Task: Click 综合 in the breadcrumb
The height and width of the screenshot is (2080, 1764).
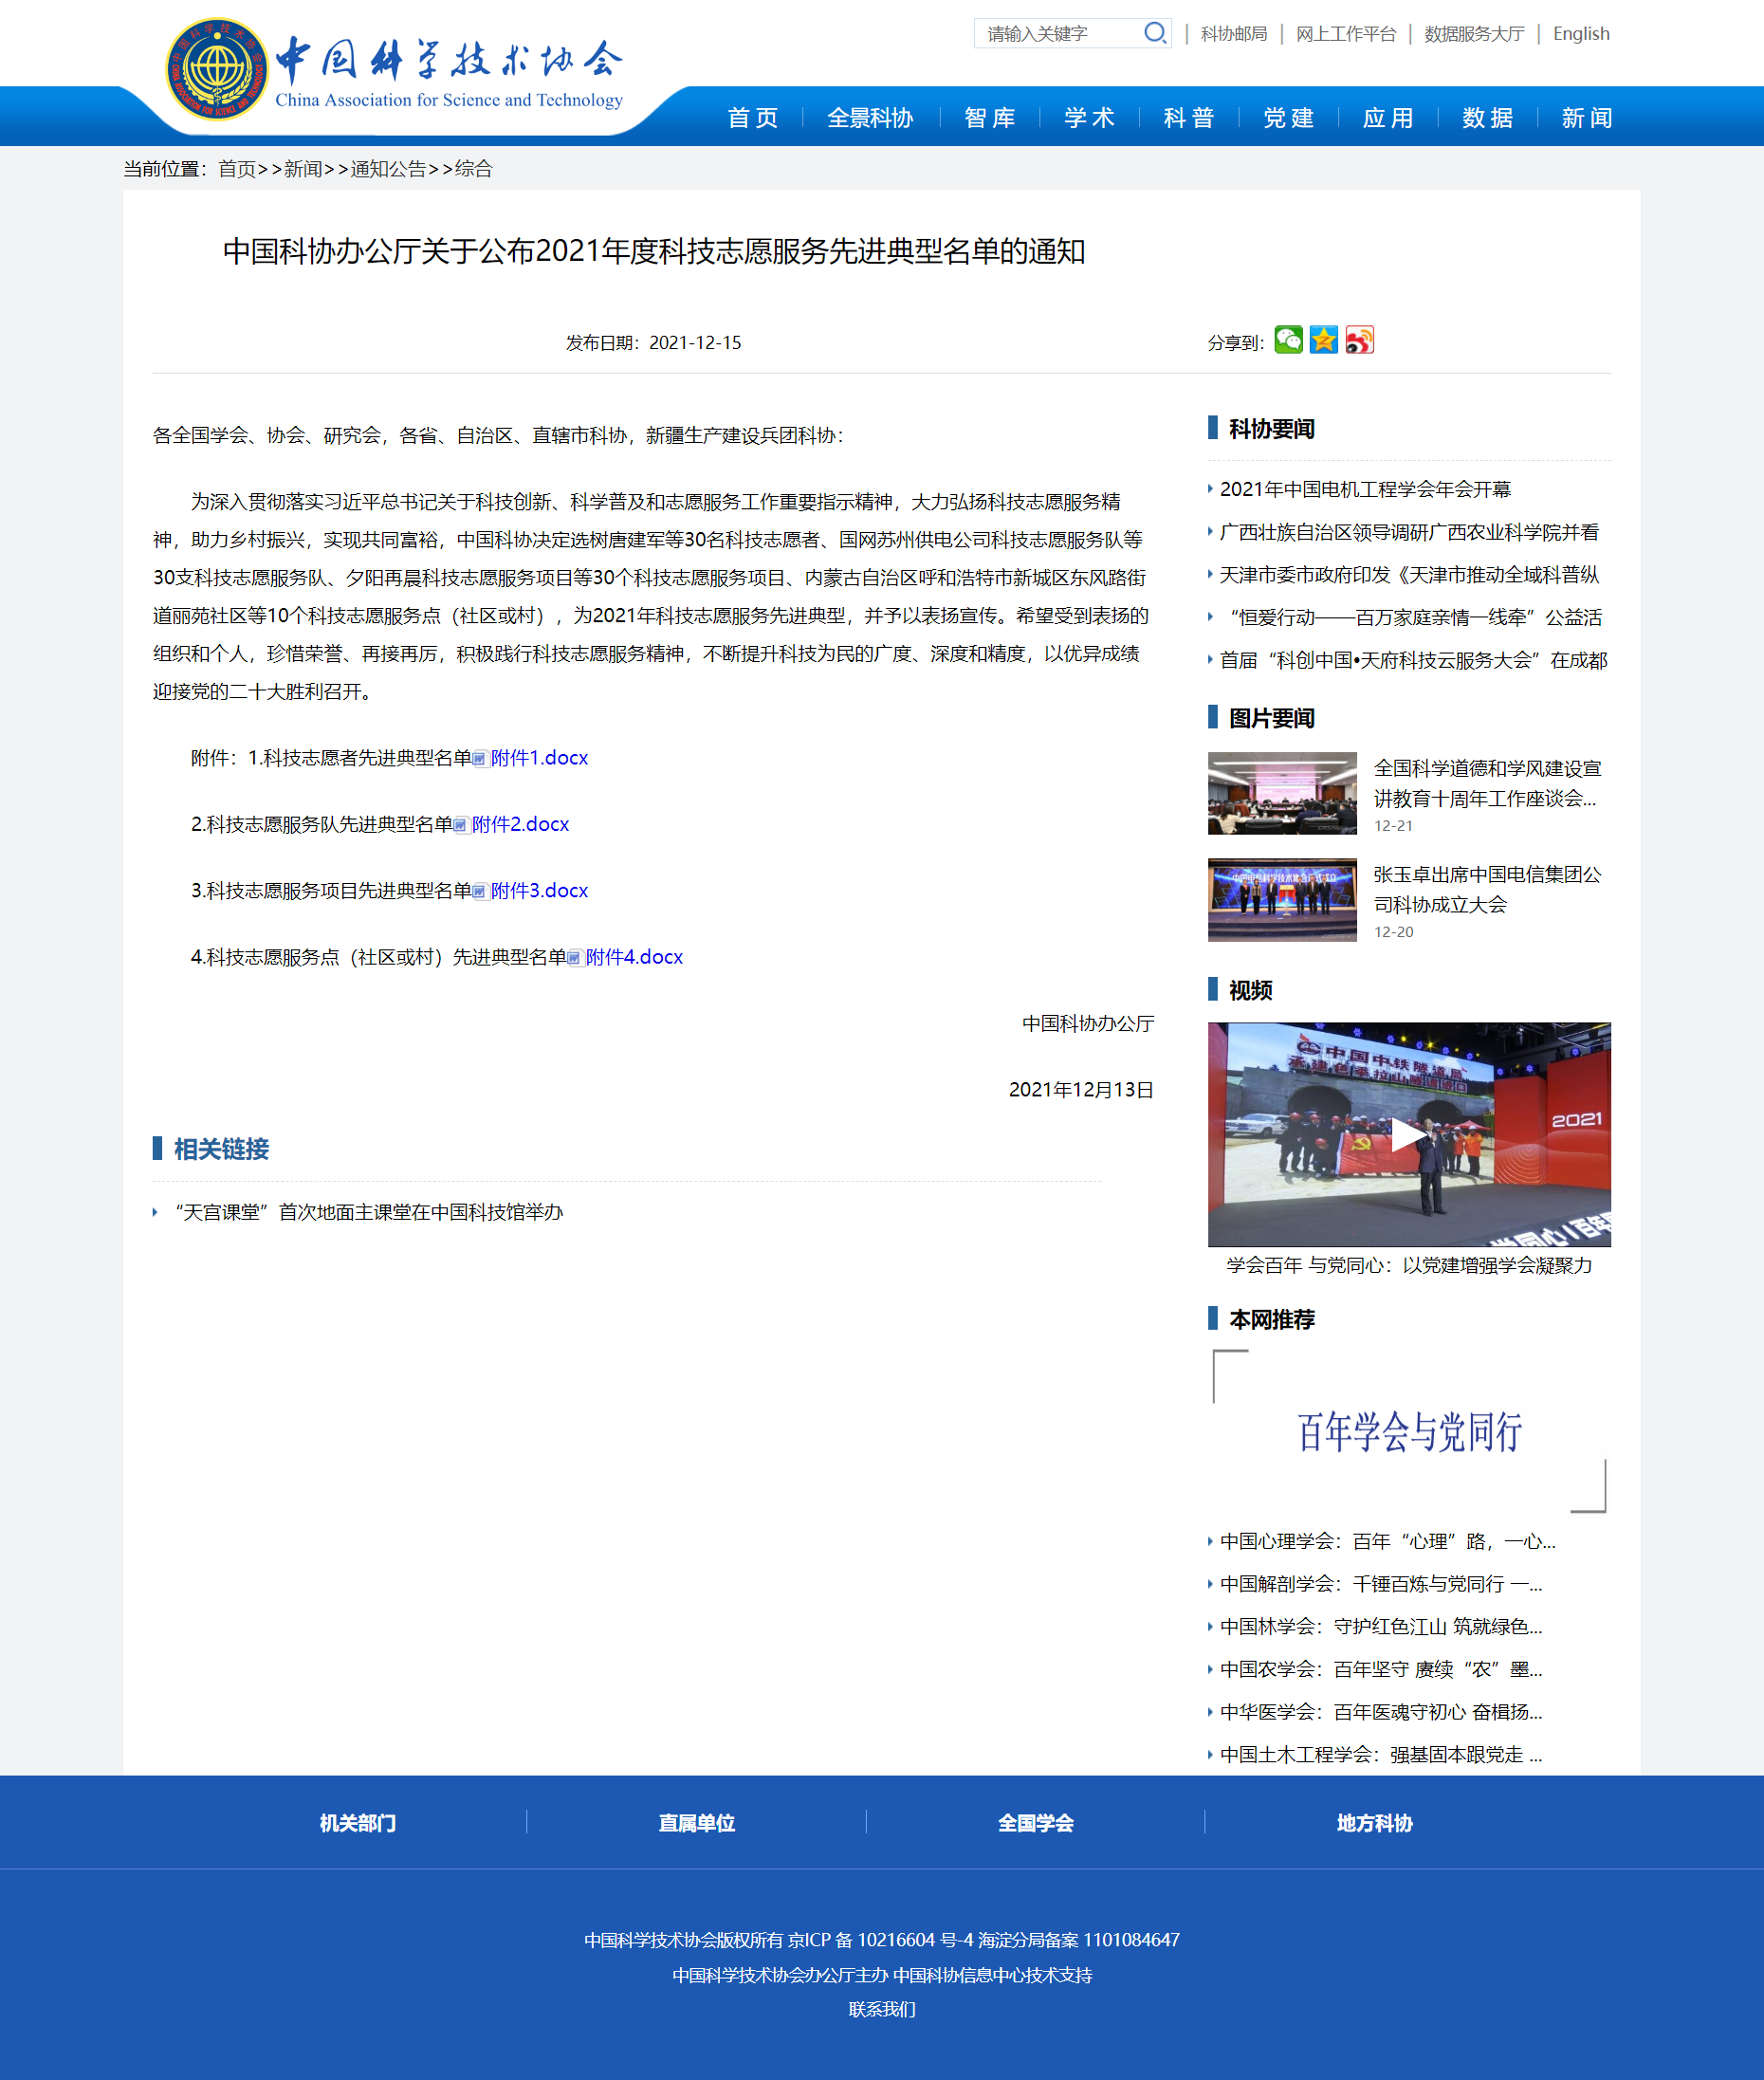Action: pyautogui.click(x=474, y=169)
